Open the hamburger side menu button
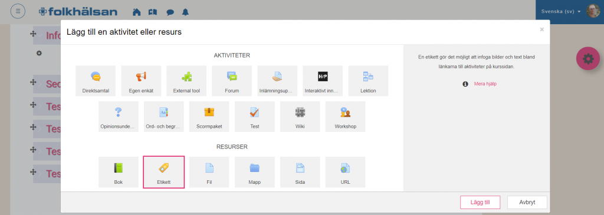The image size is (604, 215). (x=18, y=11)
